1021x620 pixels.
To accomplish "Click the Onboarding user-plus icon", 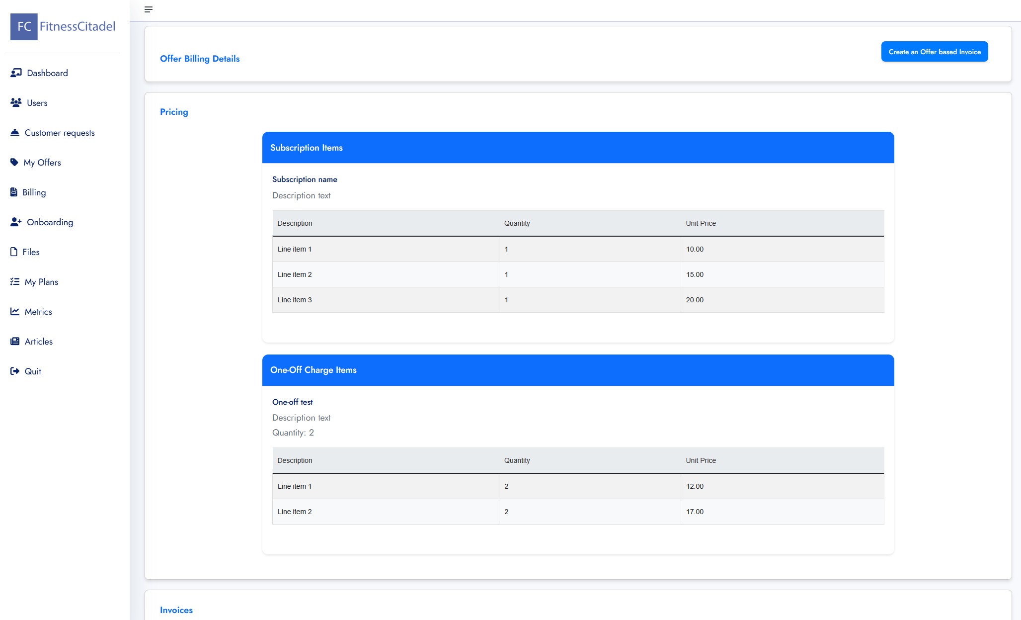I will pyautogui.click(x=16, y=222).
